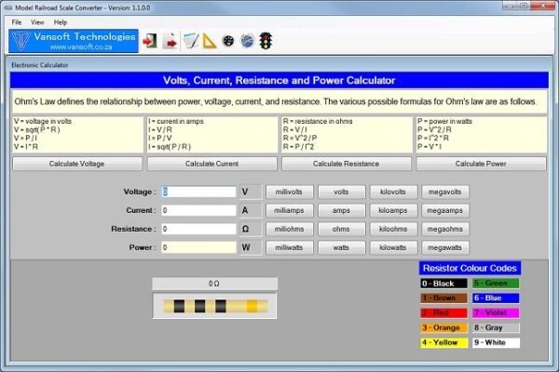Click the 6 - Blue colour code
The width and height of the screenshot is (559, 372).
point(496,298)
